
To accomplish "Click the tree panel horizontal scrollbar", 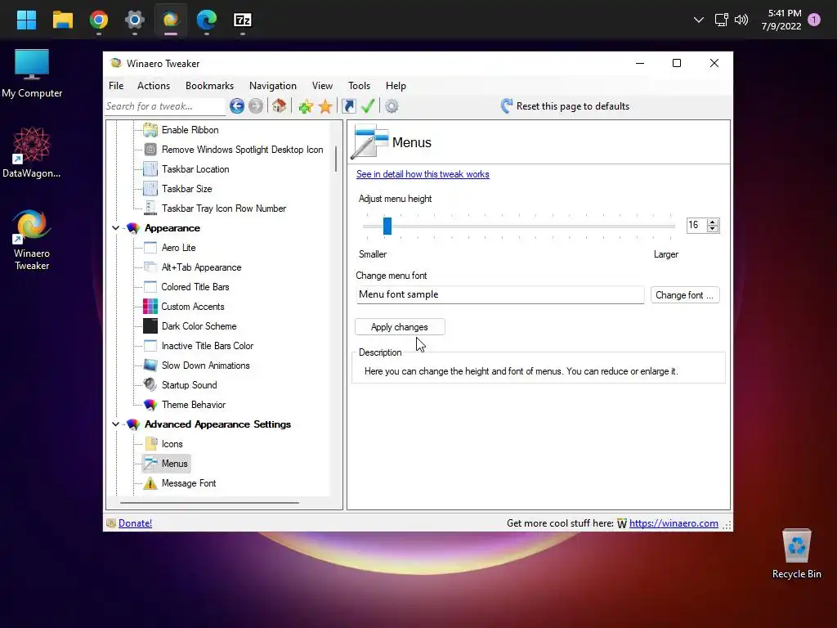I will [209, 503].
